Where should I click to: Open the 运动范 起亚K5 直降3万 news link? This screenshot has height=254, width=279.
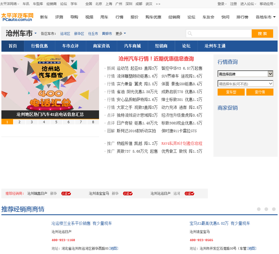point(137,68)
